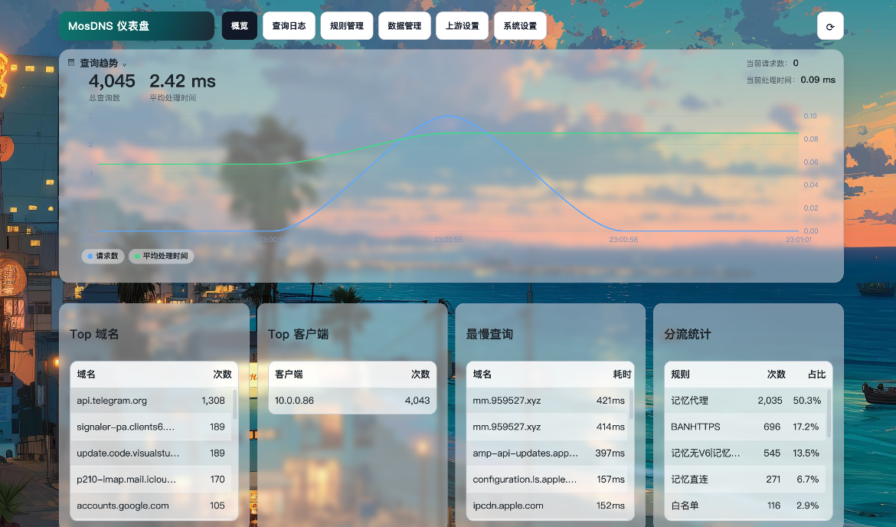Viewport: 896px width, 527px height.
Task: Click the scrollbar in Top 域名 table
Action: pos(235,404)
